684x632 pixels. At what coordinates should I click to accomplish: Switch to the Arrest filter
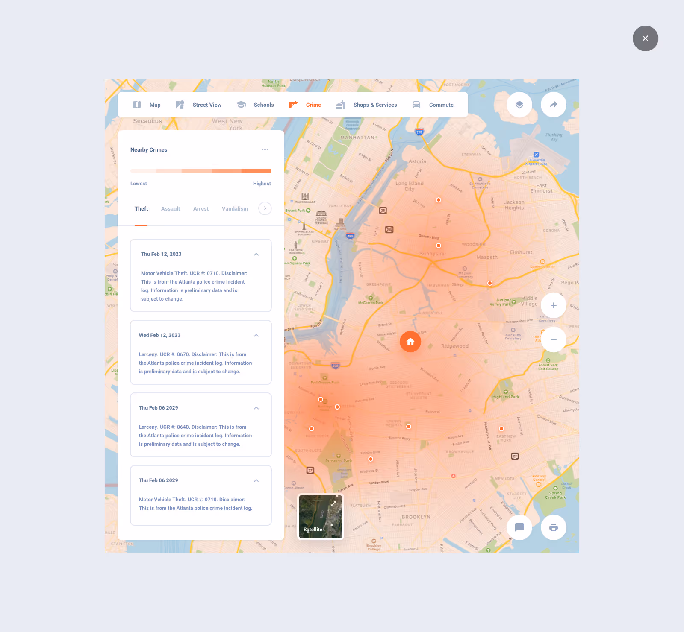click(201, 208)
